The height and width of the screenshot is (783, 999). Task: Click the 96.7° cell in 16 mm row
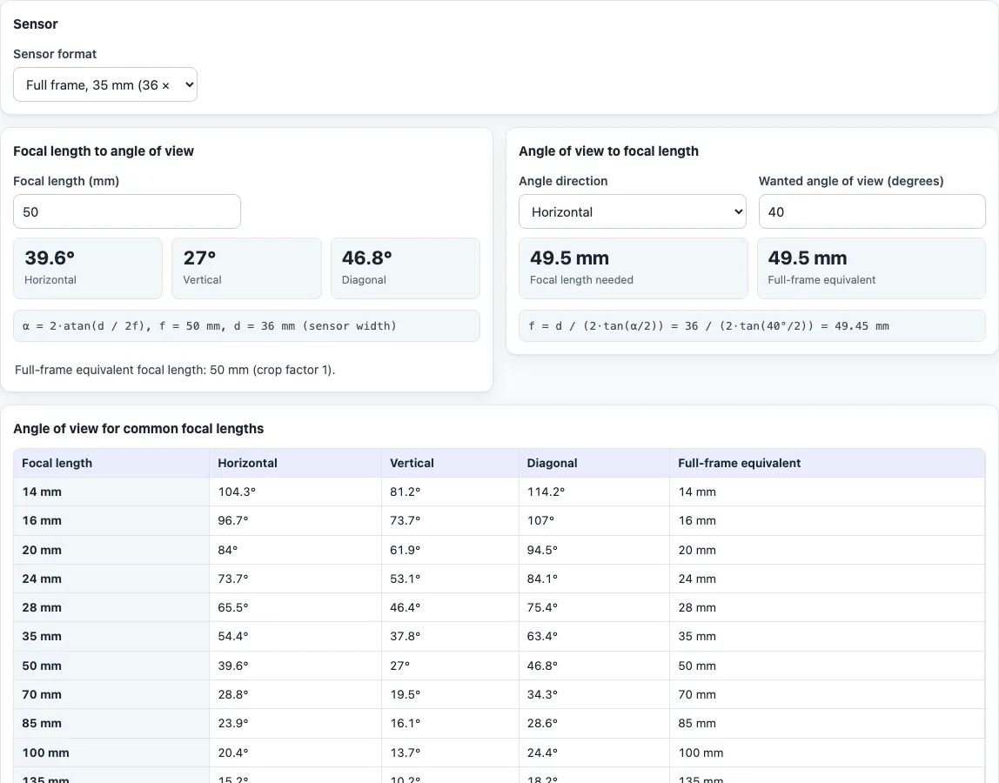pos(295,520)
